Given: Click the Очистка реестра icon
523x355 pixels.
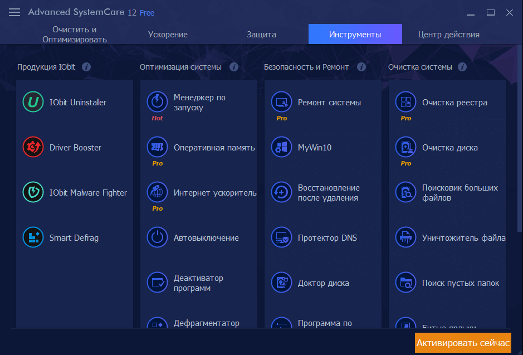Looking at the screenshot, I should pos(405,103).
